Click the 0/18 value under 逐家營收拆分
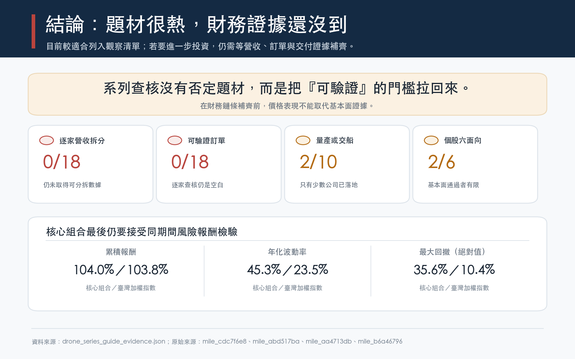This screenshot has width=575, height=359. [x=62, y=162]
